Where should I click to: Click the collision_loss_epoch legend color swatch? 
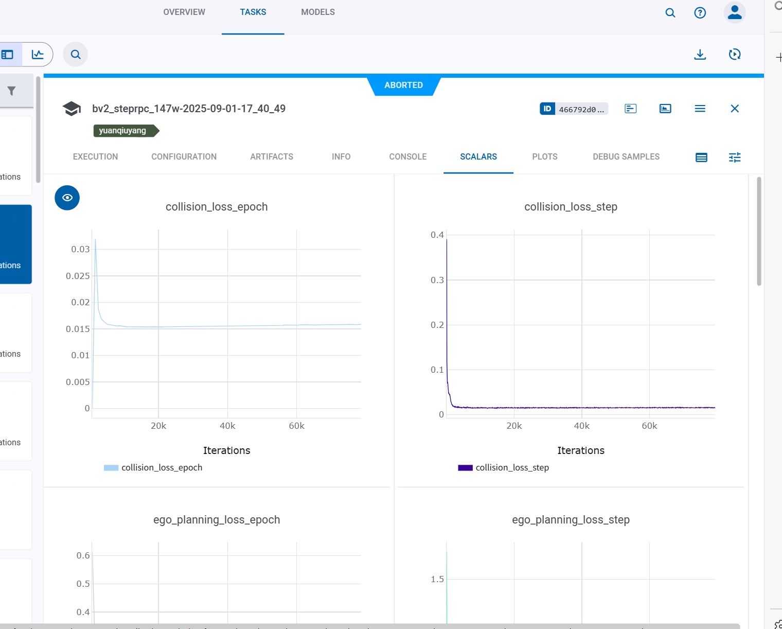click(111, 468)
